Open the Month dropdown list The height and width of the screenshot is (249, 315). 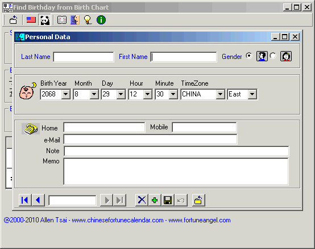coord(94,94)
